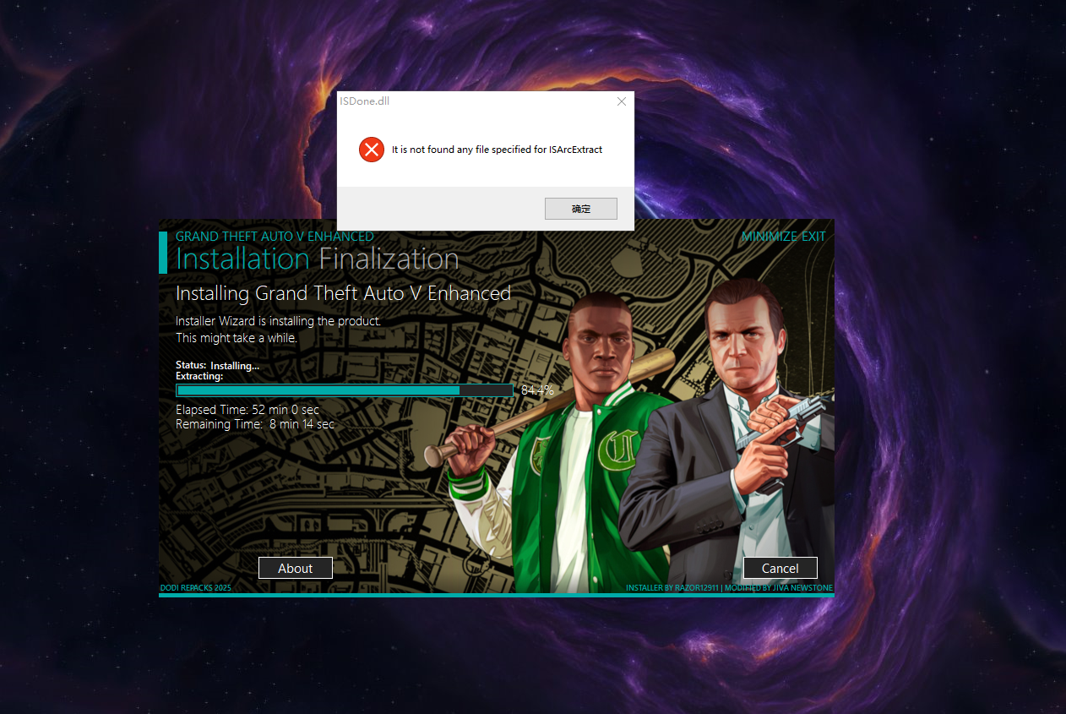Click the Elapsed Time readout
The width and height of the screenshot is (1066, 714).
coord(247,410)
